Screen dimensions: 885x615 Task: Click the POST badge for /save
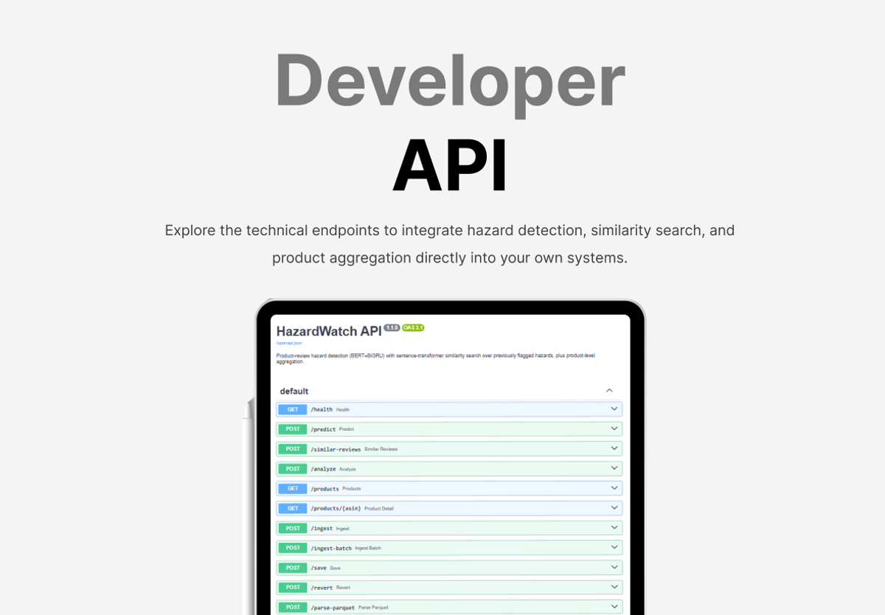[293, 569]
